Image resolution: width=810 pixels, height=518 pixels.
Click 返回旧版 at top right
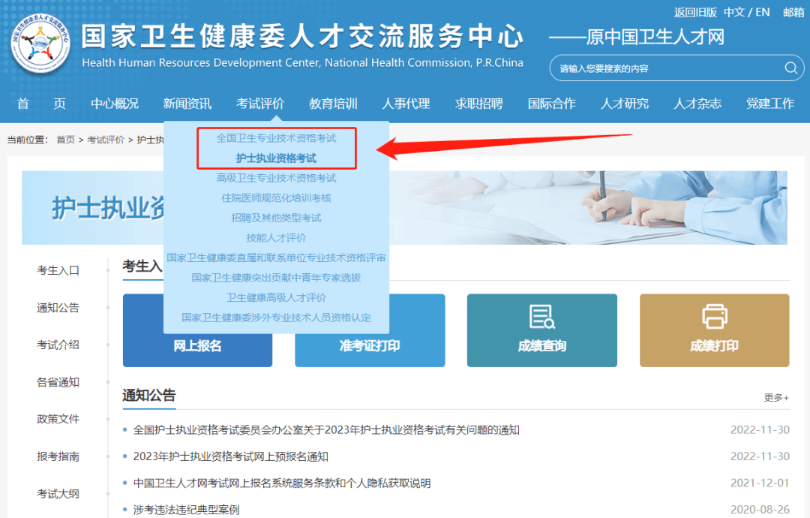pyautogui.click(x=695, y=12)
